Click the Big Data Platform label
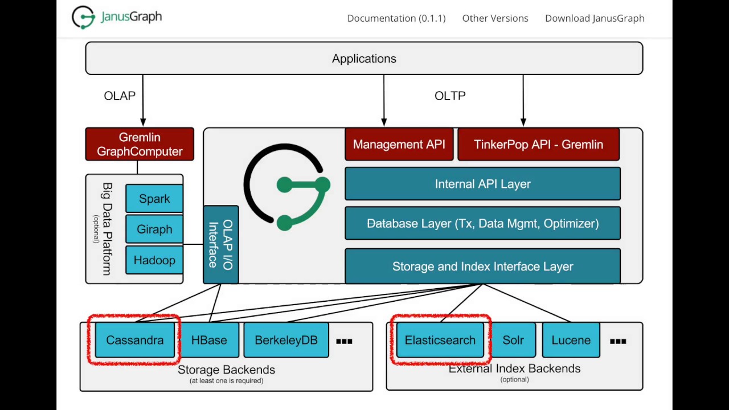Image resolution: width=729 pixels, height=410 pixels. pos(107,229)
